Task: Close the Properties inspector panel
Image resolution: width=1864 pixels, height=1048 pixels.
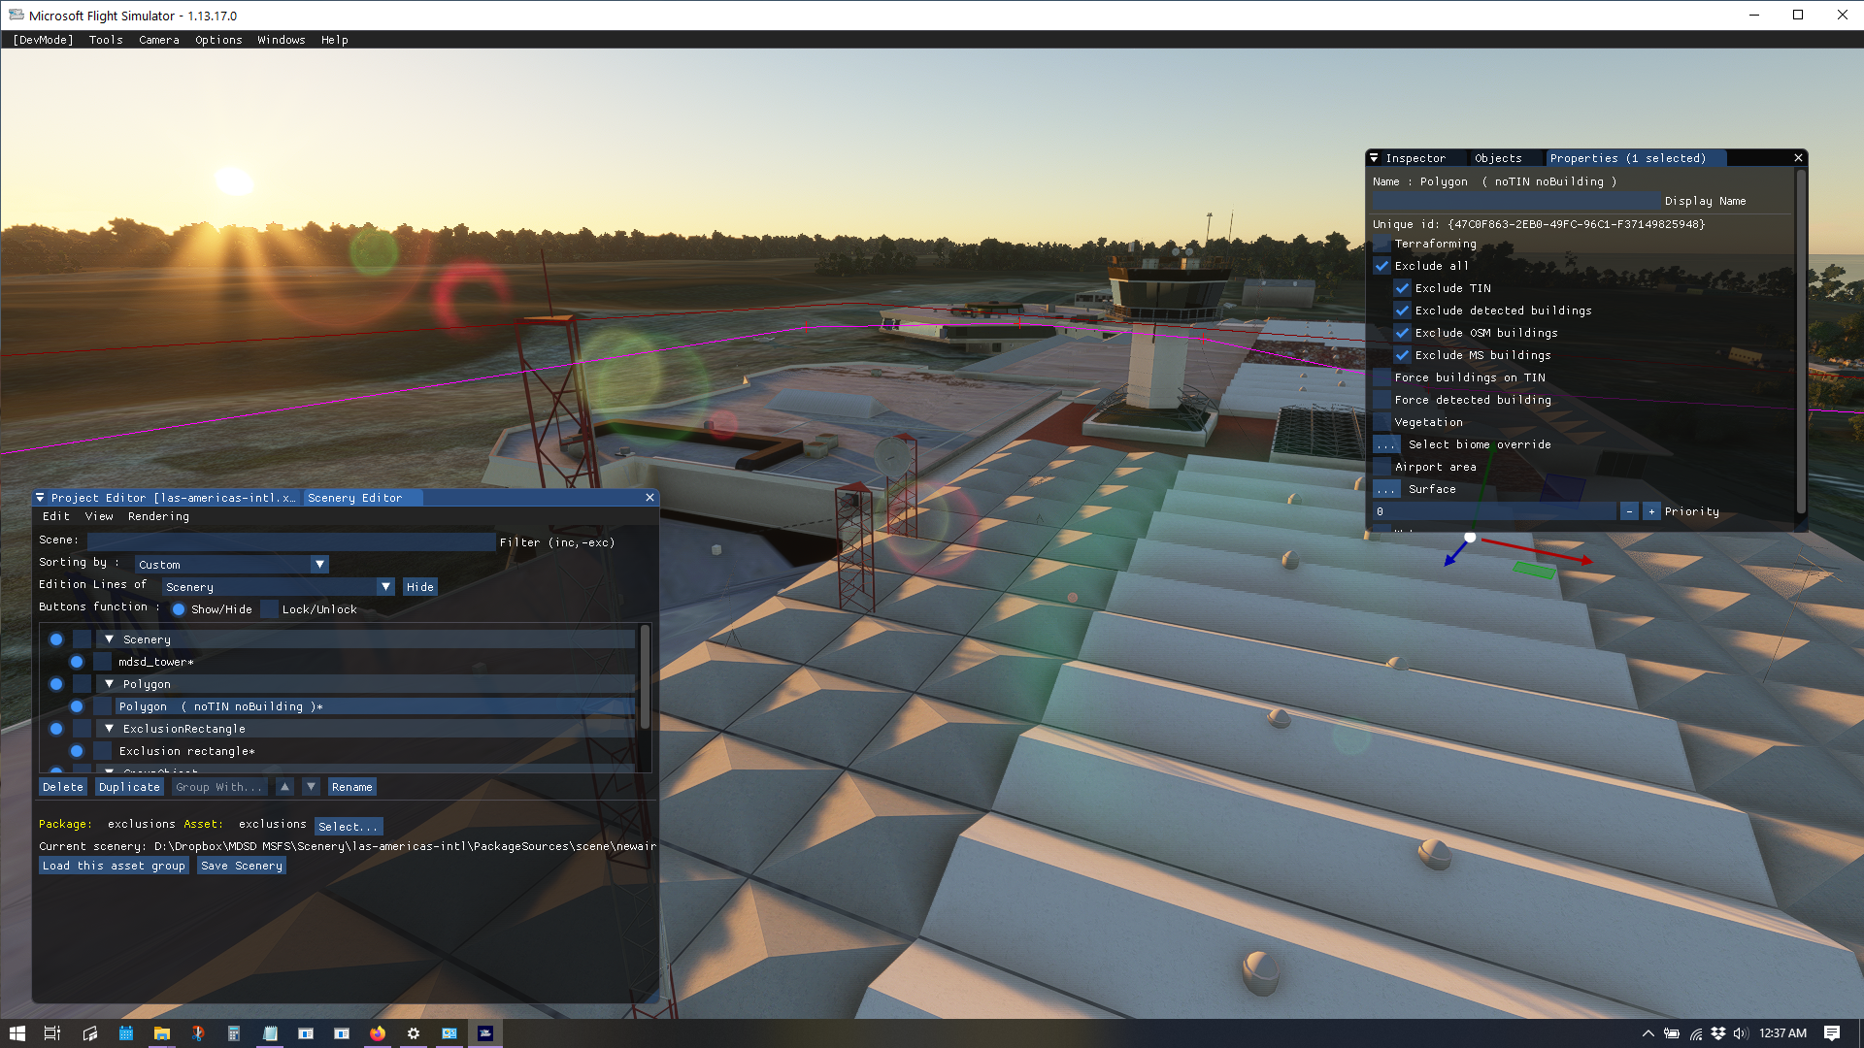Action: coord(1798,157)
